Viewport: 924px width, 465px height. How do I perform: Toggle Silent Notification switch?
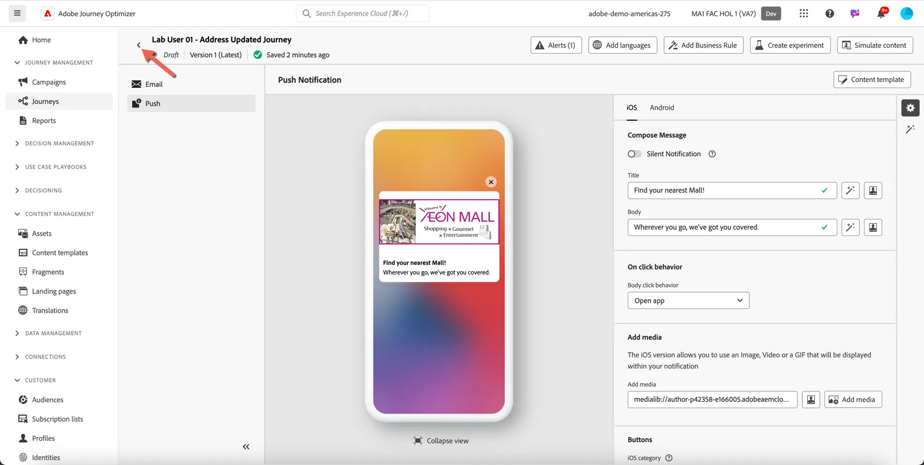[x=634, y=154]
